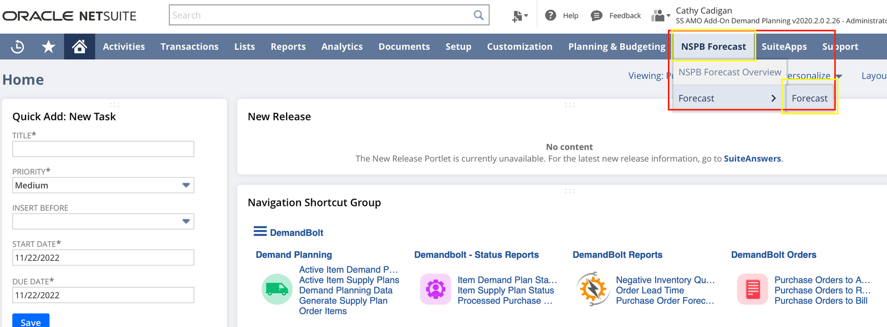Open the Analytics menu
Screen dimensions: 887x327
pyautogui.click(x=342, y=46)
